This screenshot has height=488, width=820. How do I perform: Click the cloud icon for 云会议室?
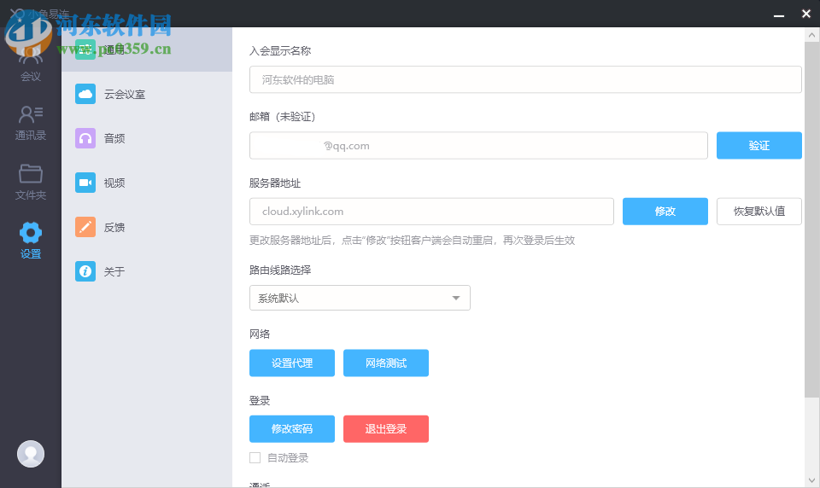[85, 94]
